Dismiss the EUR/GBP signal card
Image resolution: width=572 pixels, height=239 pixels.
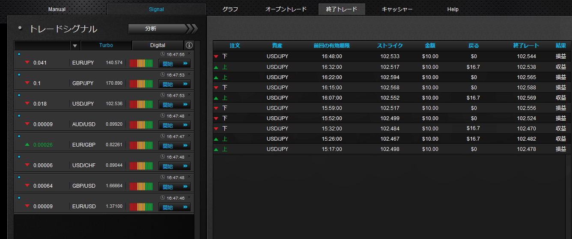(x=189, y=136)
